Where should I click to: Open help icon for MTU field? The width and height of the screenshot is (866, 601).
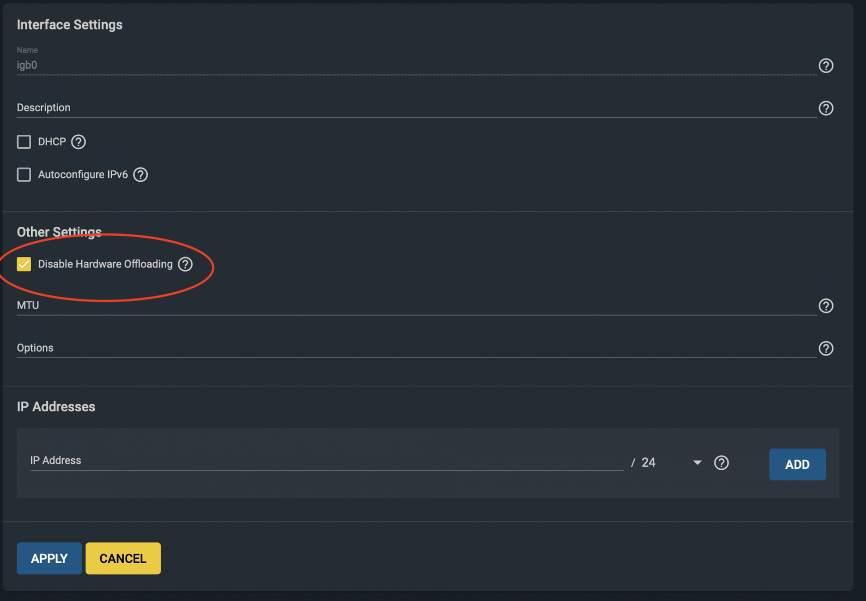coord(825,306)
